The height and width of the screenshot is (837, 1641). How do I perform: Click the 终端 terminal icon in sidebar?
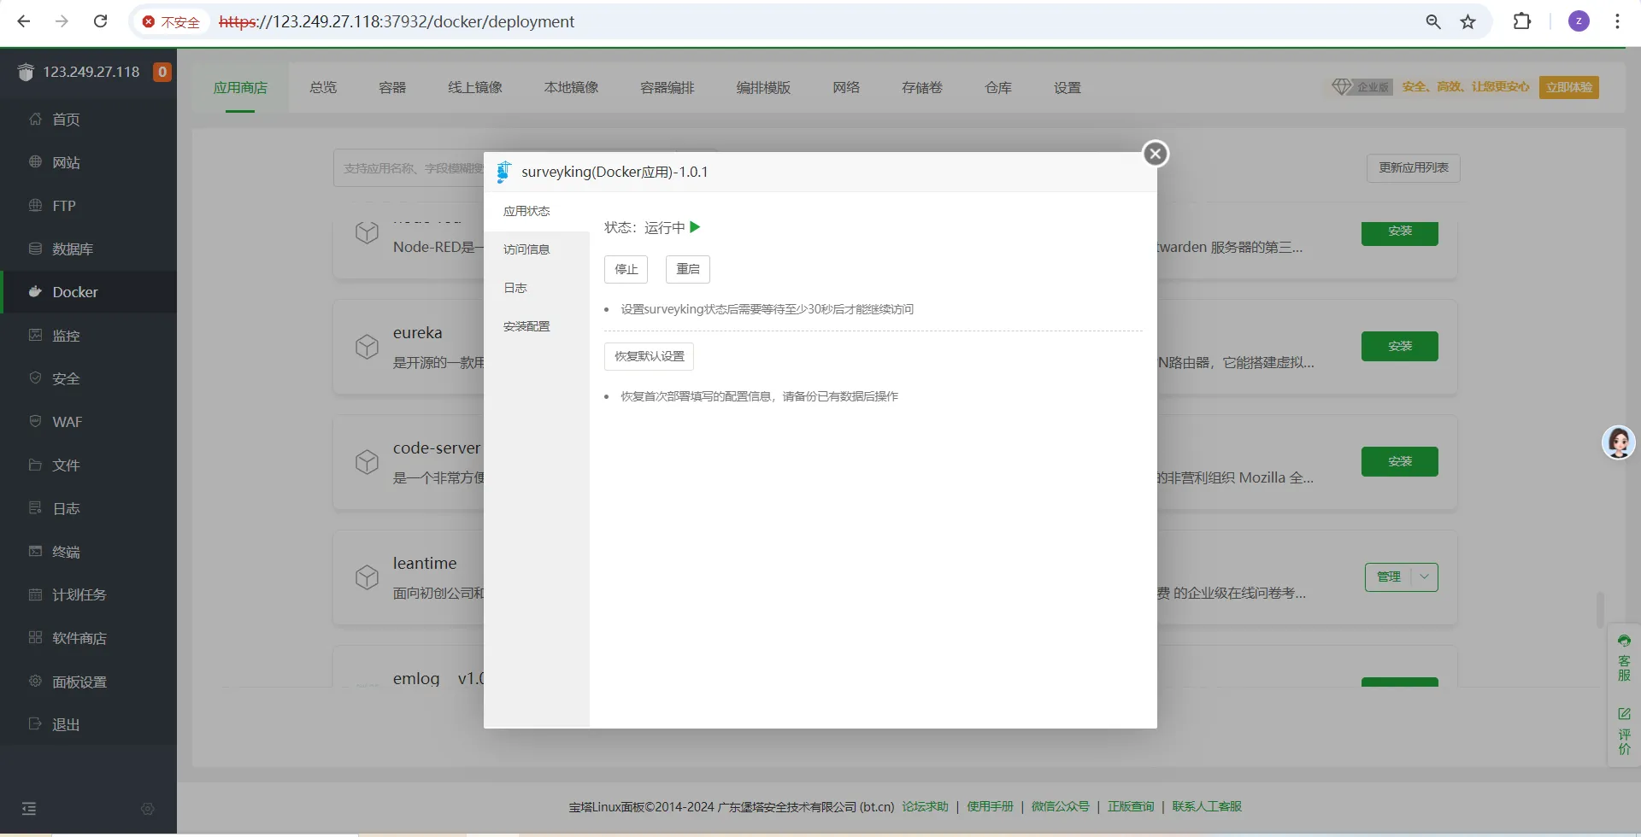point(35,551)
